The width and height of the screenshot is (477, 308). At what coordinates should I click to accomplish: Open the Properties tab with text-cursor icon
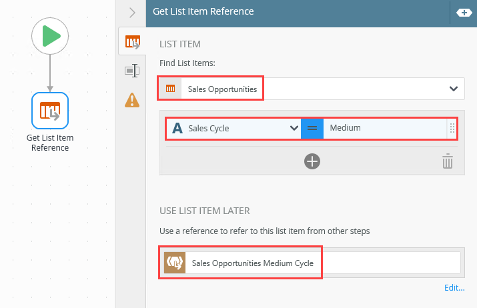132,71
